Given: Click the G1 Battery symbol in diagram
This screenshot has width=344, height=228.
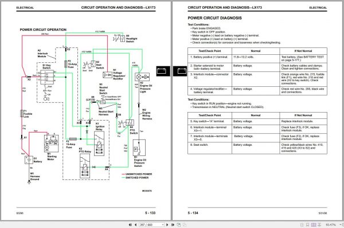Looking at the screenshot, I should point(29,160).
